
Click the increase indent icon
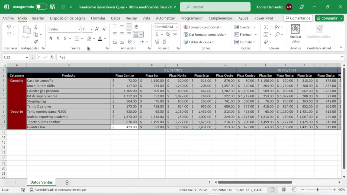[x=122, y=42]
